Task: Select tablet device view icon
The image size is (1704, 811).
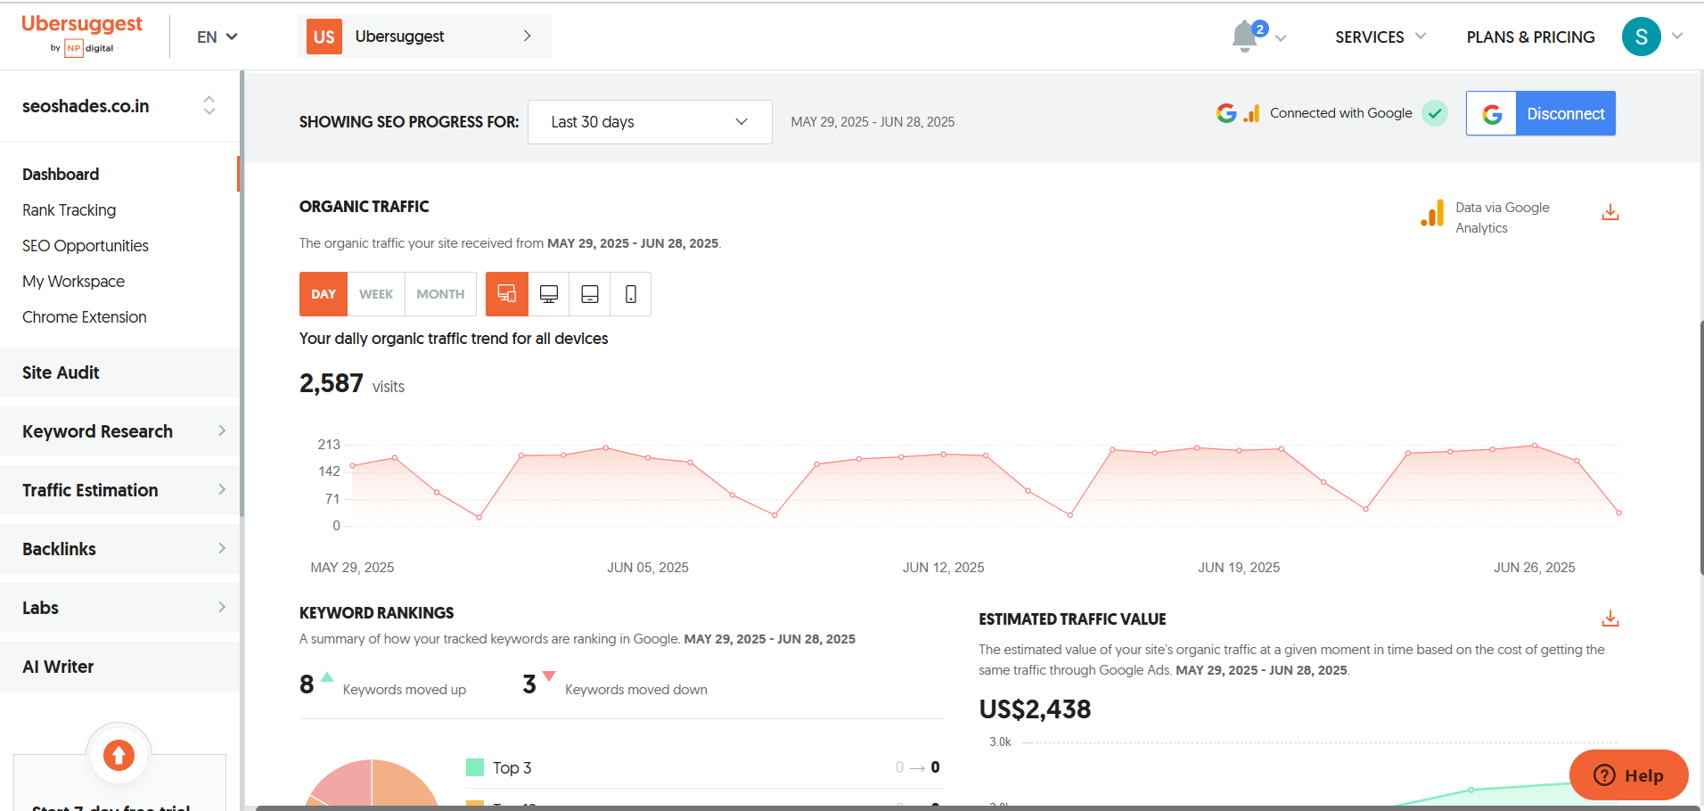Action: coord(590,294)
